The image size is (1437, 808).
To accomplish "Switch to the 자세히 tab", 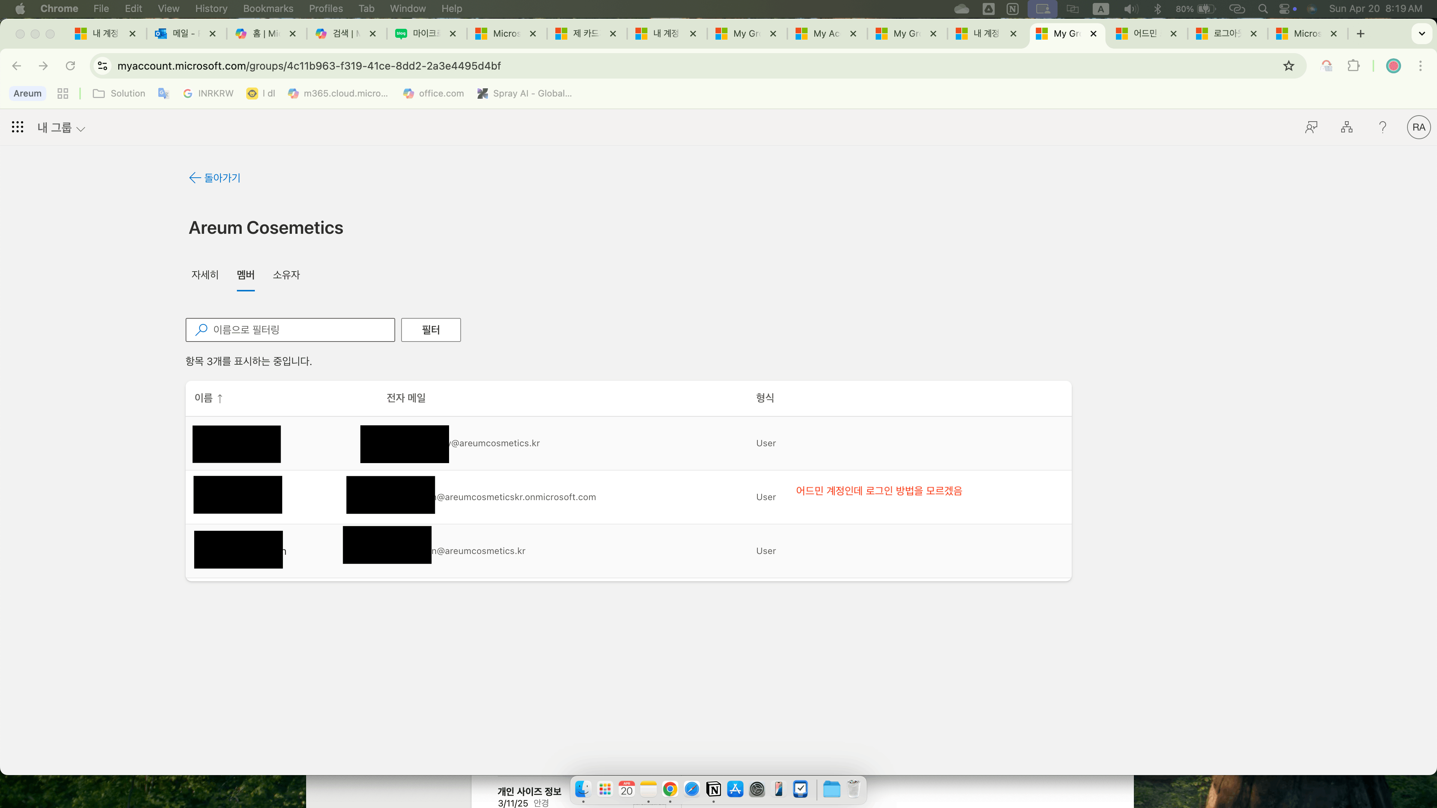I will (x=205, y=275).
